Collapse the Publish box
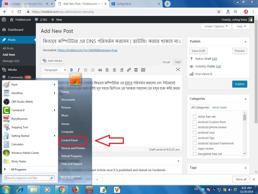Image resolution: width=258 pixels, height=194 pixels. 245,42
